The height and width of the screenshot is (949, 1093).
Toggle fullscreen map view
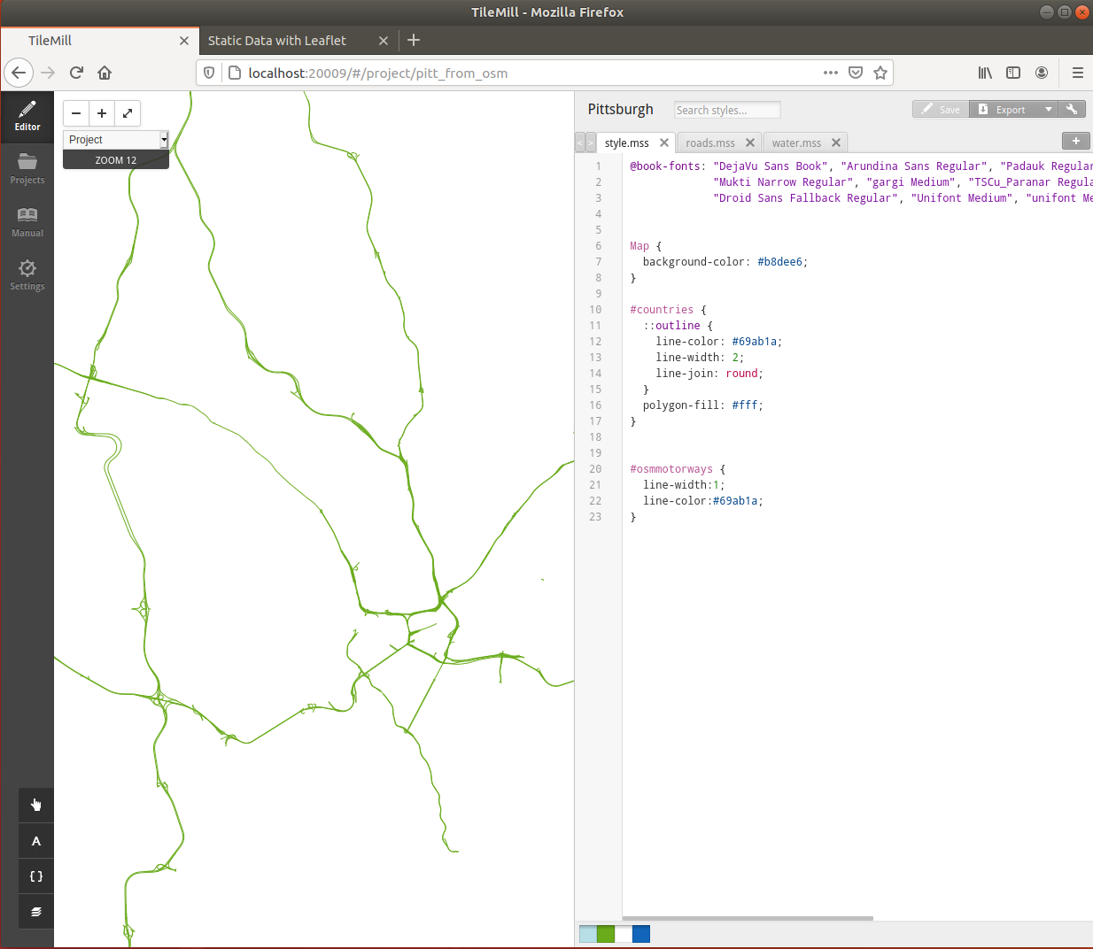128,113
